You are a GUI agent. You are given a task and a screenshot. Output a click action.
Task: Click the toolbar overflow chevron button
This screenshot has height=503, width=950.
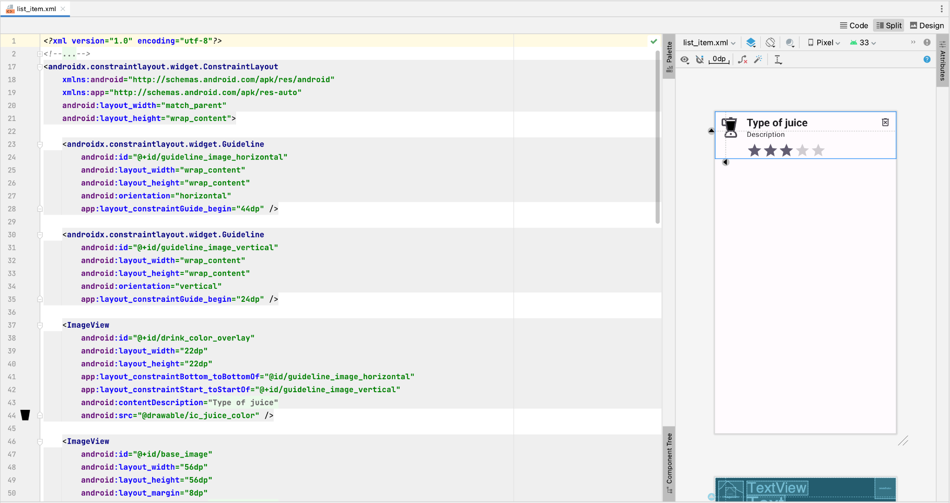coord(912,42)
